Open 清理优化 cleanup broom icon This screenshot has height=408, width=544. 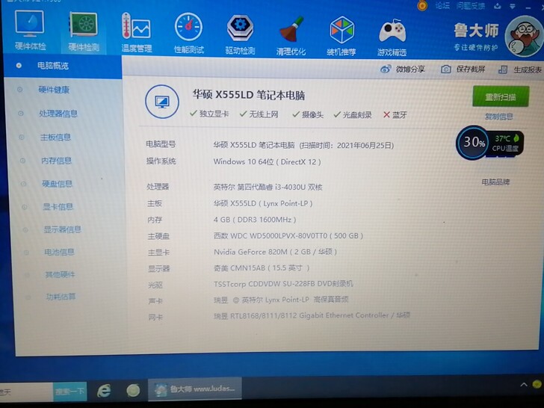click(x=291, y=36)
